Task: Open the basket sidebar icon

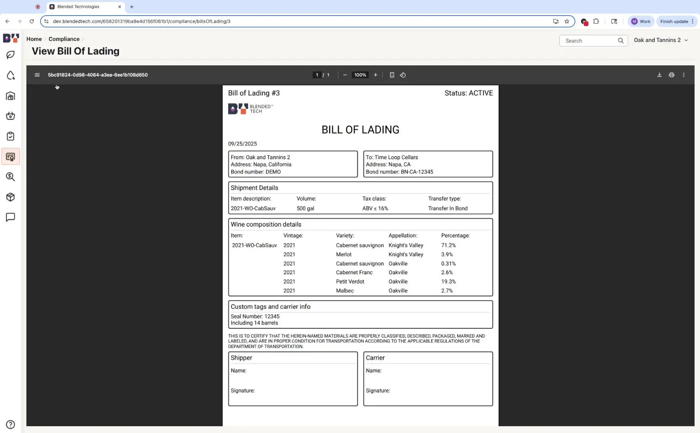Action: pyautogui.click(x=11, y=116)
